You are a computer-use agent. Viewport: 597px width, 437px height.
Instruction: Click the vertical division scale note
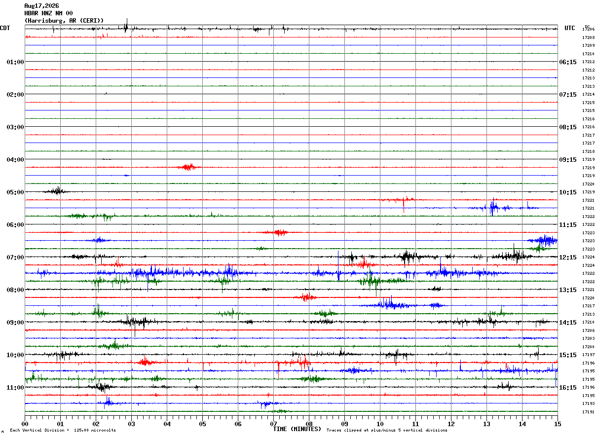pyautogui.click(x=63, y=430)
